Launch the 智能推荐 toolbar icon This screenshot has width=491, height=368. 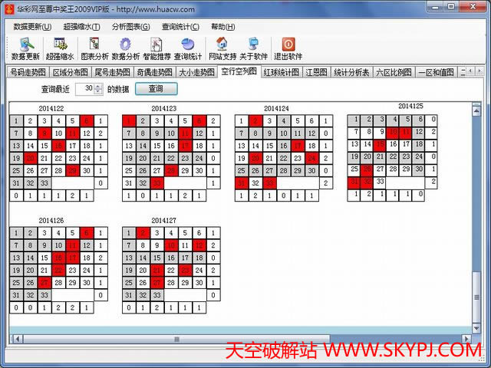(157, 48)
